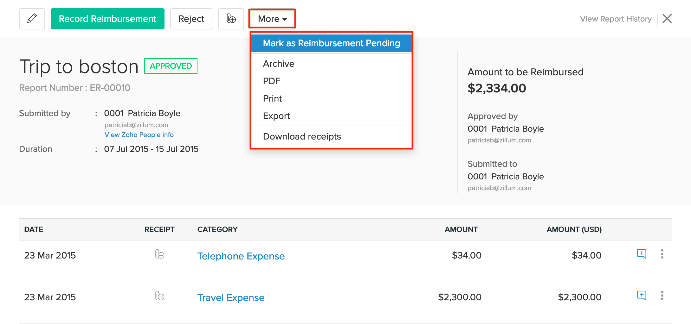691x324 pixels.
Task: Click the Reject button
Action: pos(191,19)
